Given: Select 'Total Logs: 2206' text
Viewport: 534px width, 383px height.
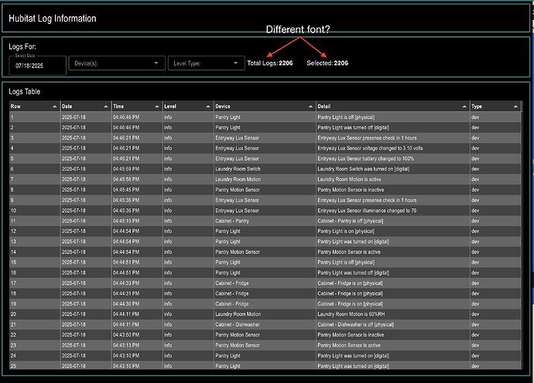Looking at the screenshot, I should [270, 63].
